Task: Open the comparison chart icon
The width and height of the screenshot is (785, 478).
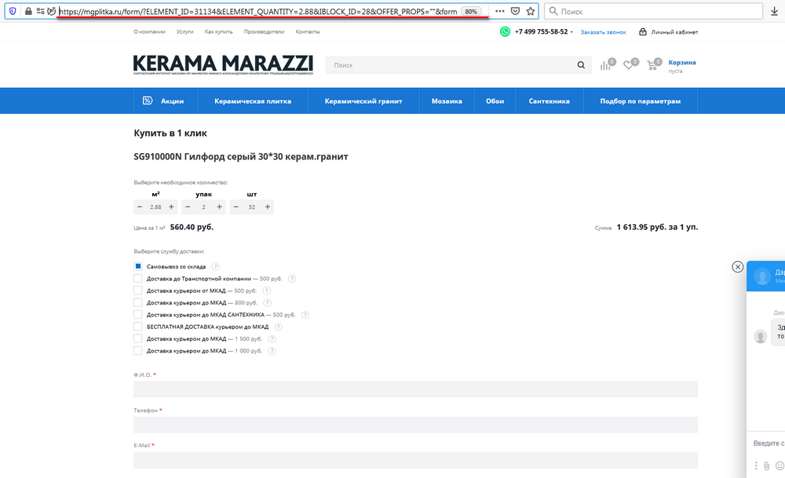Action: [x=605, y=65]
